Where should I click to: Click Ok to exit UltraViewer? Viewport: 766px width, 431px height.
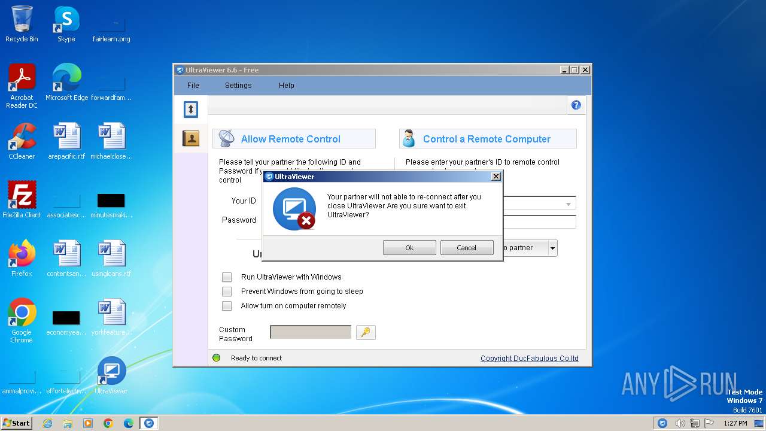(409, 248)
